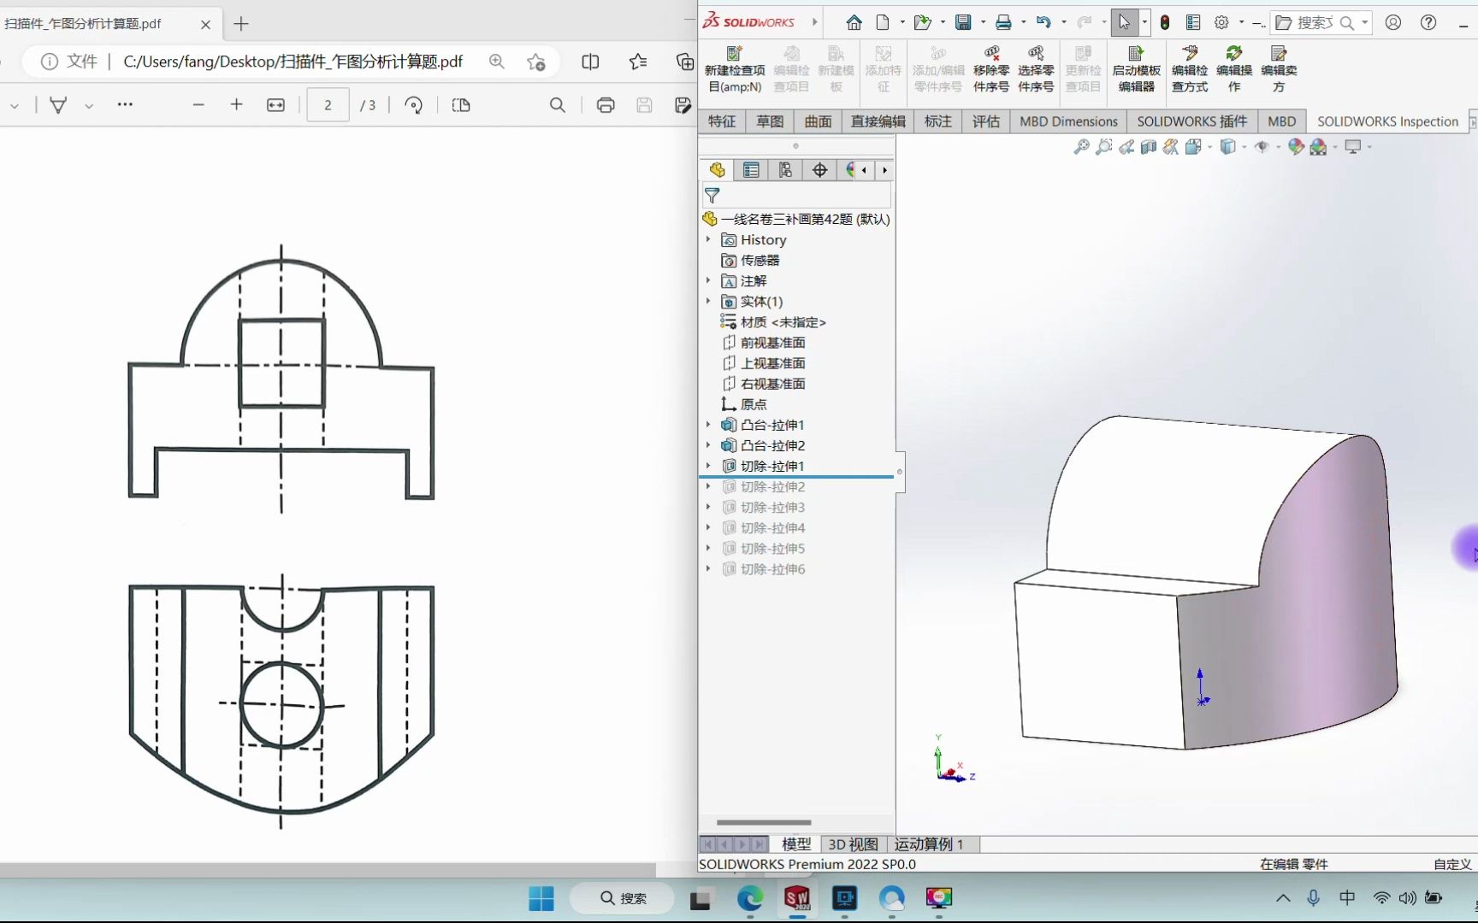1478x923 pixels.
Task: Open the Save button dropdown arrow
Action: [983, 23]
